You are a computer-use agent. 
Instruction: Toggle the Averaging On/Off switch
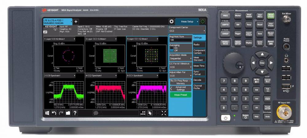pyautogui.click(x=172, y=49)
